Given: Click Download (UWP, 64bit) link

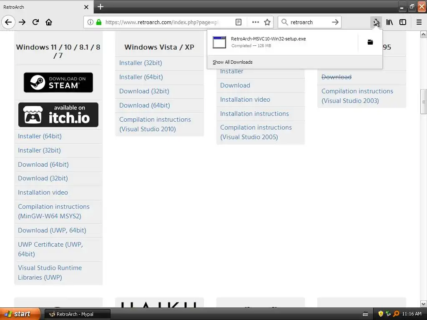Looking at the screenshot, I should click(52, 230).
